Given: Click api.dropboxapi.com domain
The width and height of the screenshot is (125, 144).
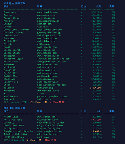Looking at the screenshot, I should [x=49, y=35].
